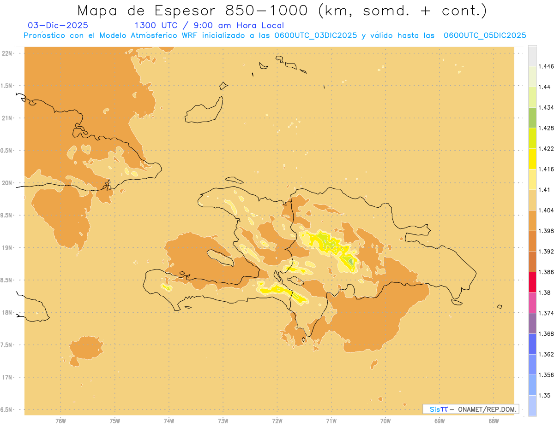Click the longitude label '73W'
This screenshot has height=427, width=554.
point(223,421)
